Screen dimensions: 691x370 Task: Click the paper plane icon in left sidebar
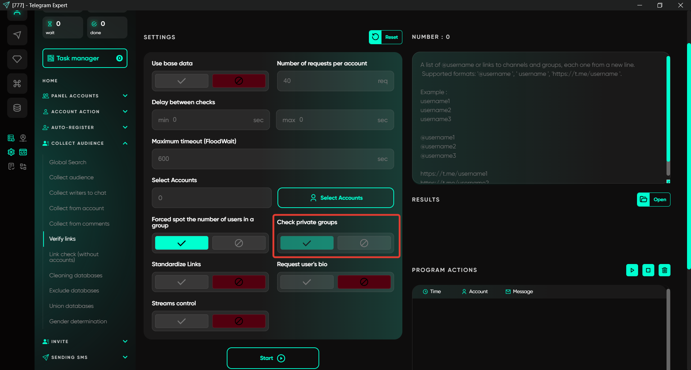click(17, 35)
